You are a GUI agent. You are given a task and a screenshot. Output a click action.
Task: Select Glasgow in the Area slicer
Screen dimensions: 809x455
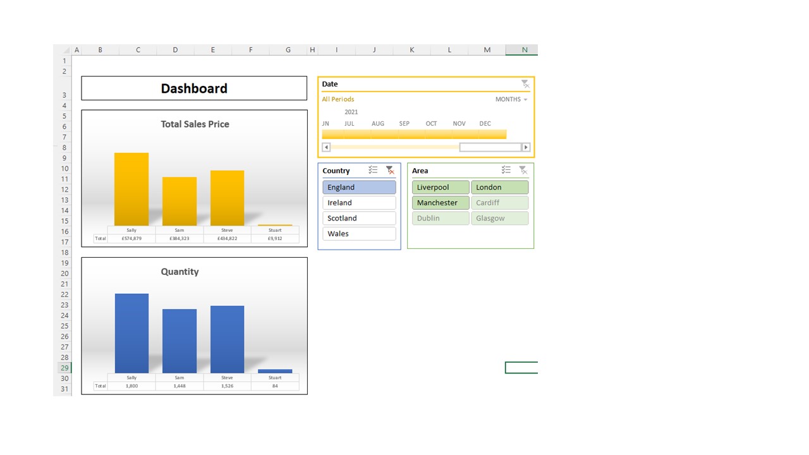tap(499, 217)
